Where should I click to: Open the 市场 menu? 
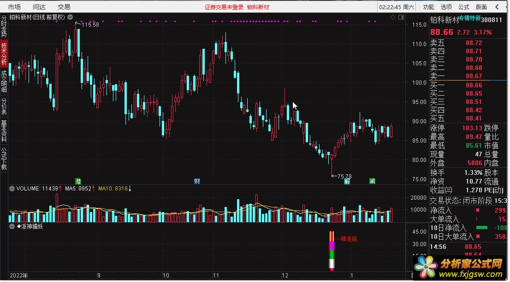pos(14,7)
